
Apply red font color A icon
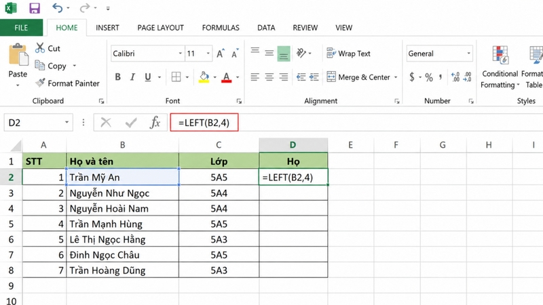click(x=227, y=77)
